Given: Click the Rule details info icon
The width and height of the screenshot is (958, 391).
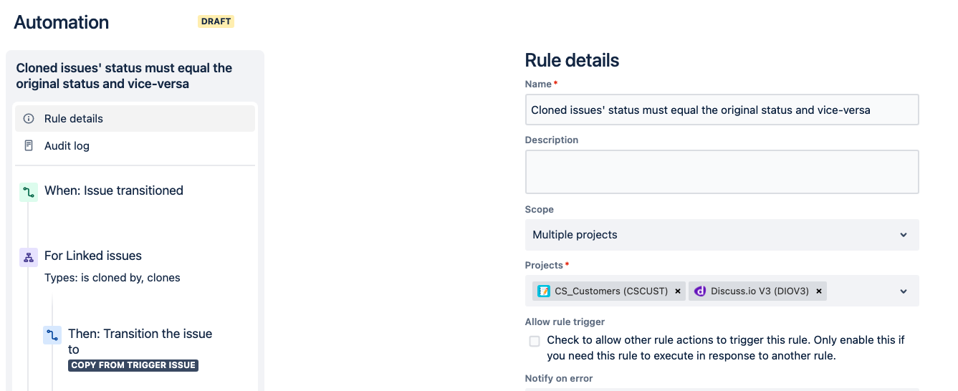Looking at the screenshot, I should tap(29, 119).
